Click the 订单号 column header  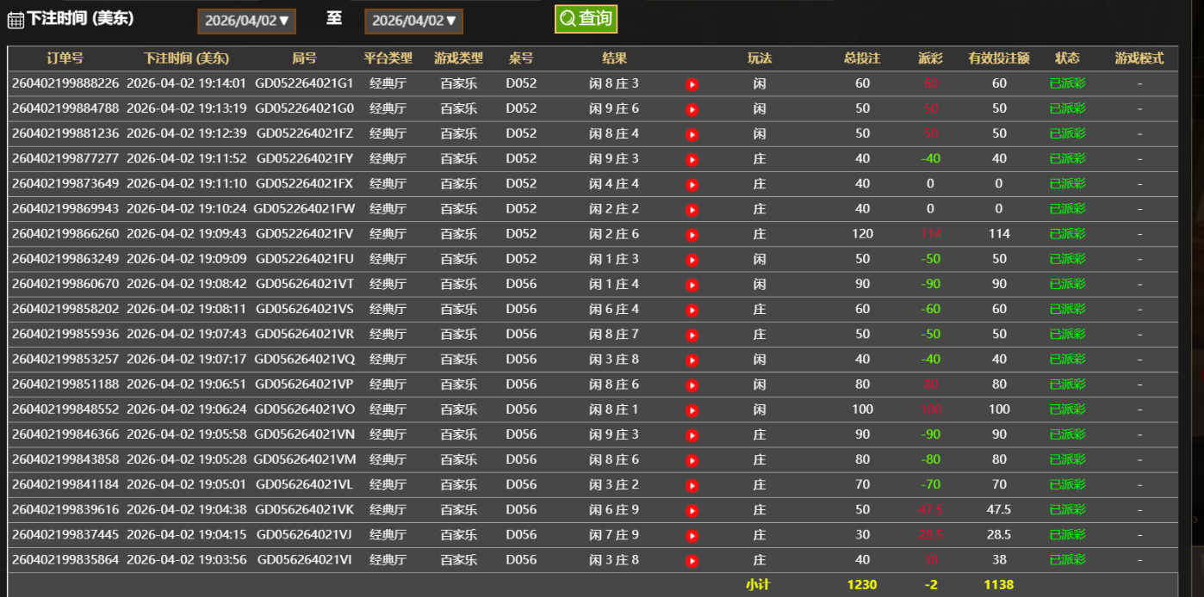tap(65, 58)
